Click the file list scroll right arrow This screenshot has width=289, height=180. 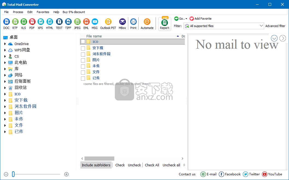[182, 158]
